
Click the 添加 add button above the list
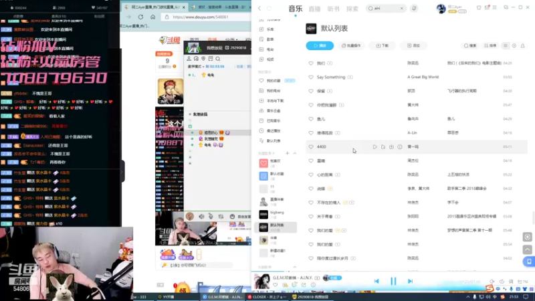click(x=413, y=45)
